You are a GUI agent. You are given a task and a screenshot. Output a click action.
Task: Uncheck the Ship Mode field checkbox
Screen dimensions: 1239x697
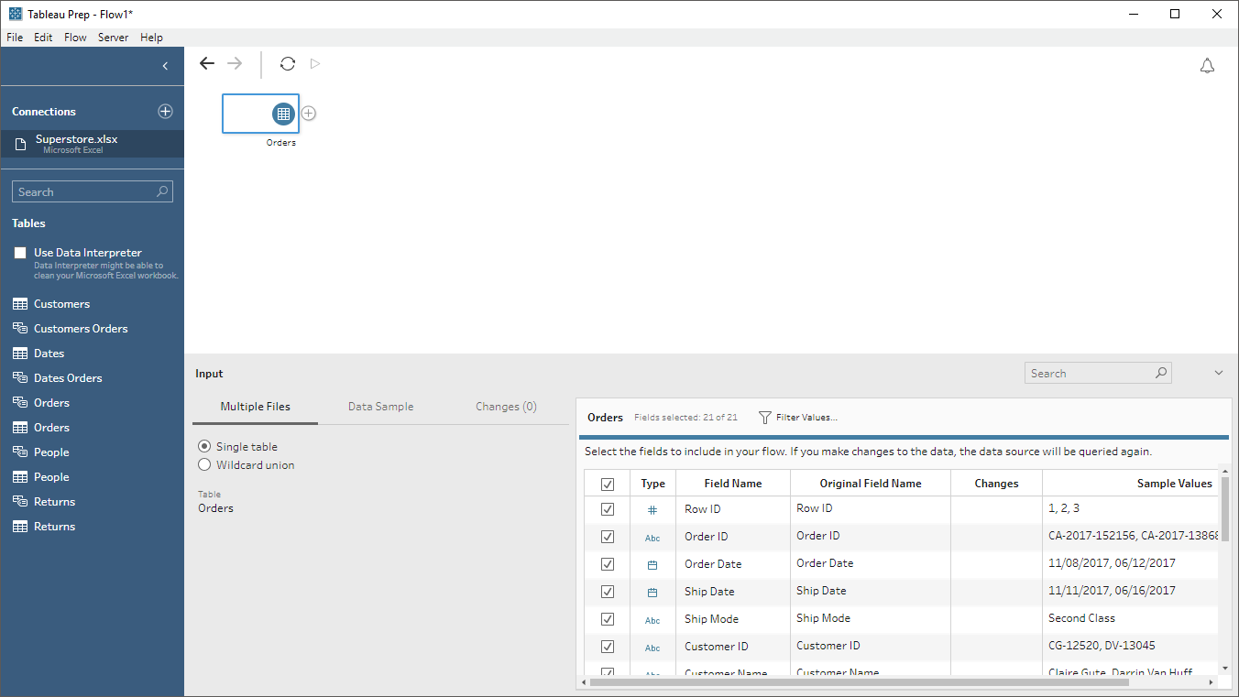(608, 619)
